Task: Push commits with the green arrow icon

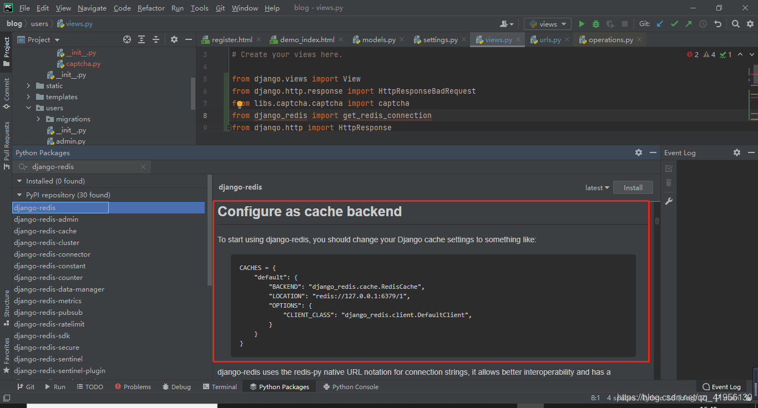Action: tap(689, 24)
